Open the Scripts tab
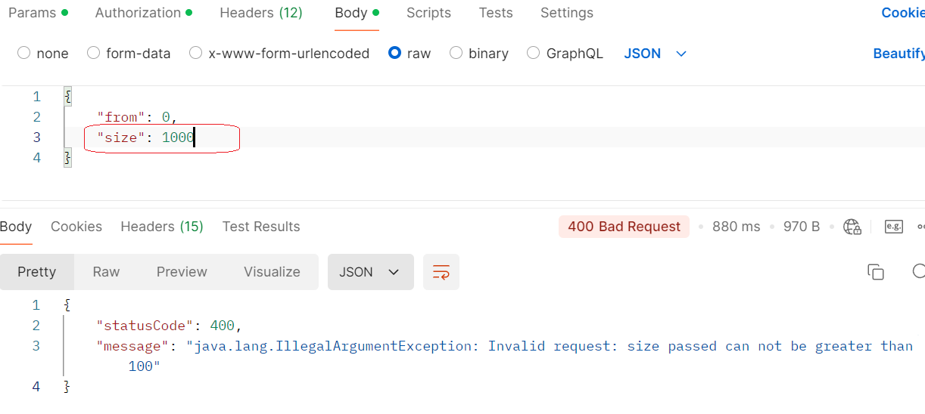The height and width of the screenshot is (414, 925). 428,13
